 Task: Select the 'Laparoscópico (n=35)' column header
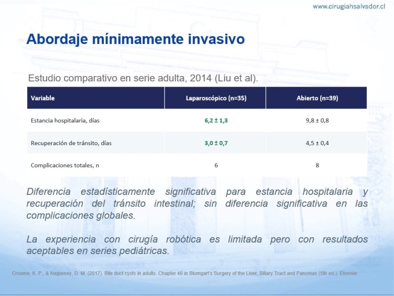click(216, 98)
